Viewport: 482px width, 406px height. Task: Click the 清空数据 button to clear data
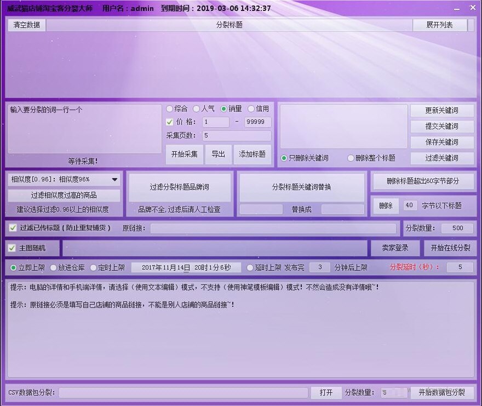[26, 25]
